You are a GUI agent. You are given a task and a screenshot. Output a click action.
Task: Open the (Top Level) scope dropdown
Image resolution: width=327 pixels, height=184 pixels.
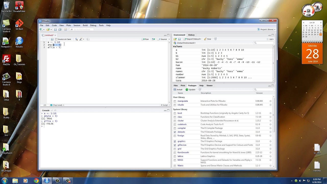click(57, 105)
